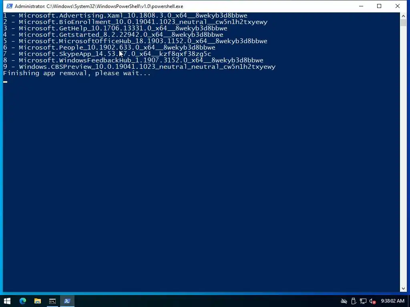
Task: Click the vertical scrollbar thumb
Action: pos(403,23)
